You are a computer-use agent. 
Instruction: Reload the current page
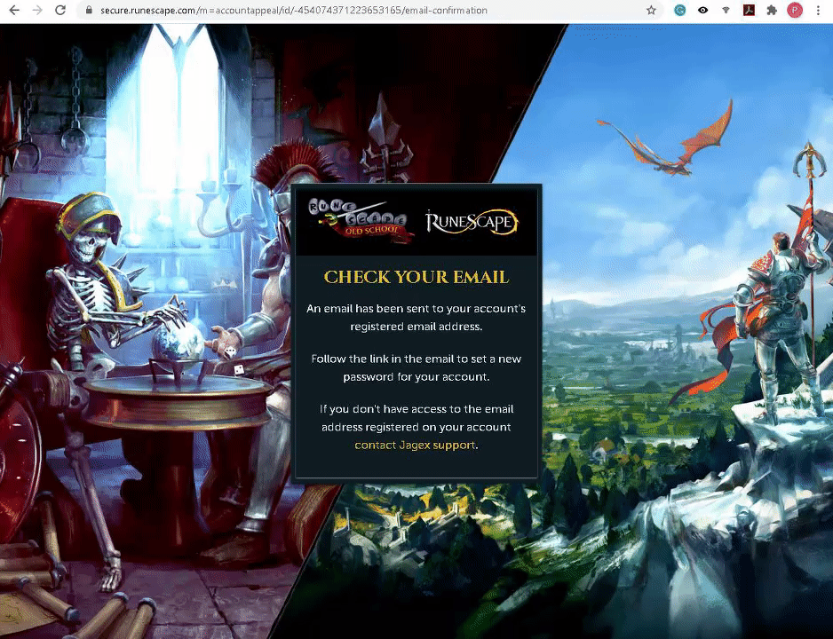(60, 10)
